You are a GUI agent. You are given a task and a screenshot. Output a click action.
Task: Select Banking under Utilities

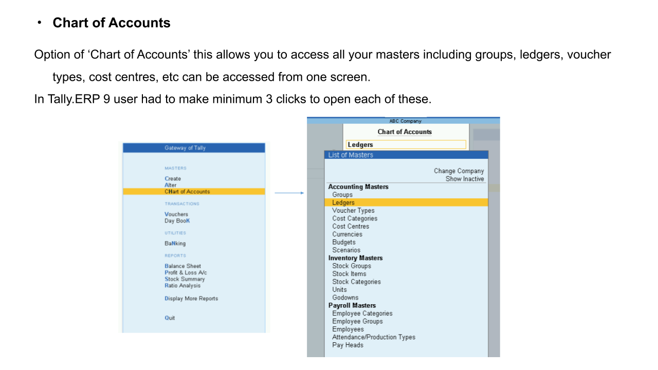(x=175, y=244)
